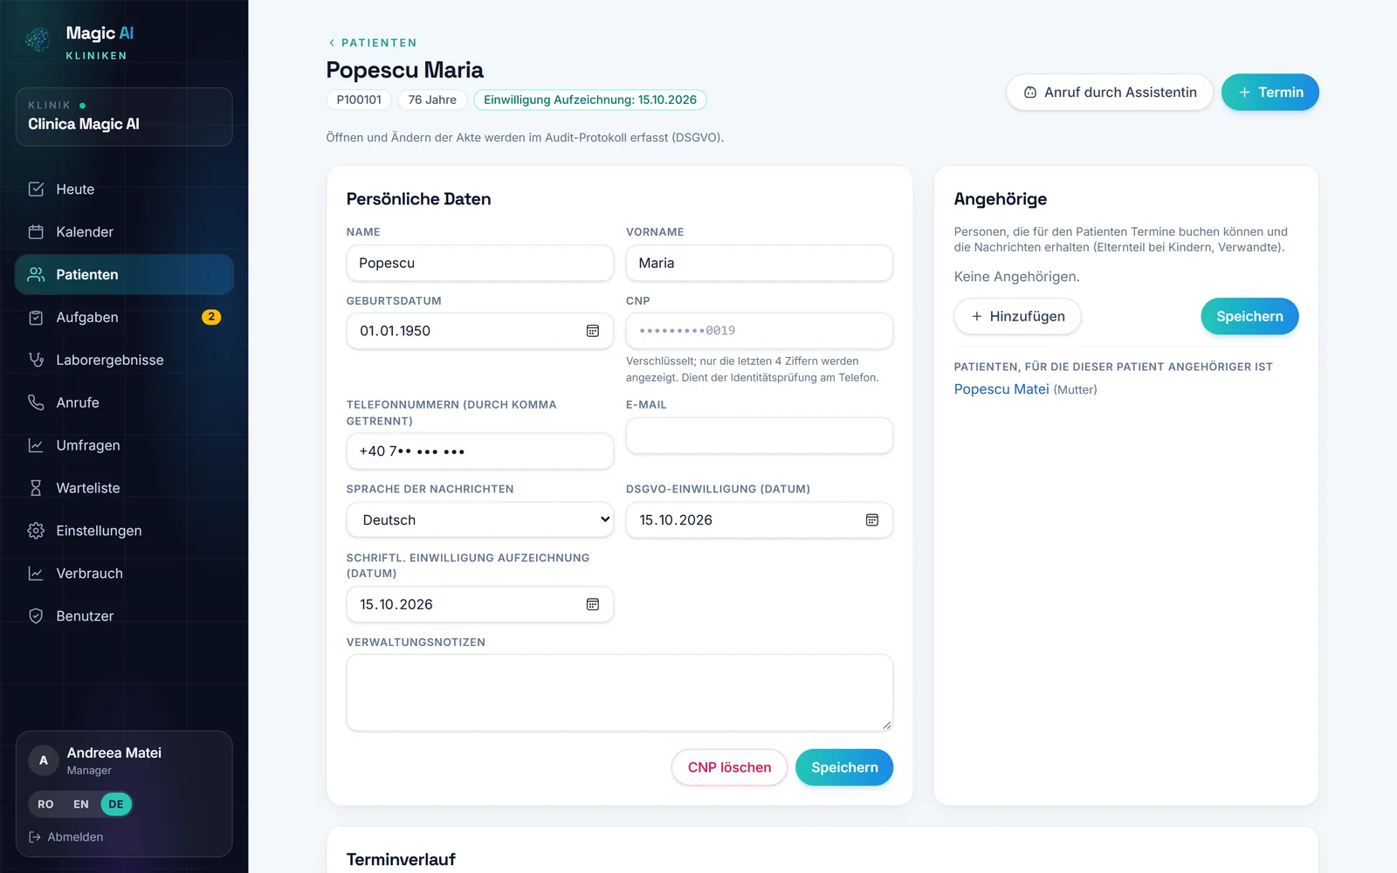Open the Popescu Matei patient link
The width and height of the screenshot is (1397, 873).
(x=1001, y=389)
